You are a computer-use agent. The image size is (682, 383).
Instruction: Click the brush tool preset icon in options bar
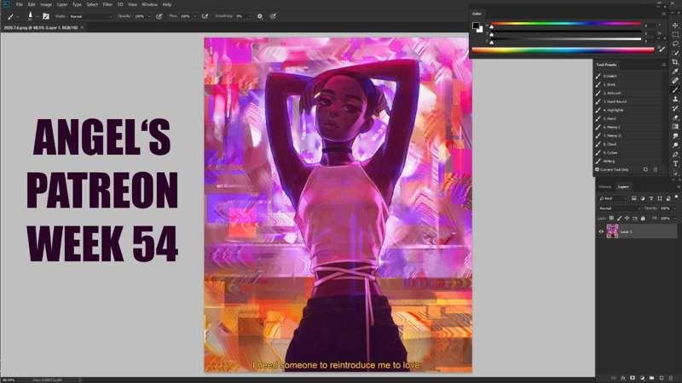[10, 16]
